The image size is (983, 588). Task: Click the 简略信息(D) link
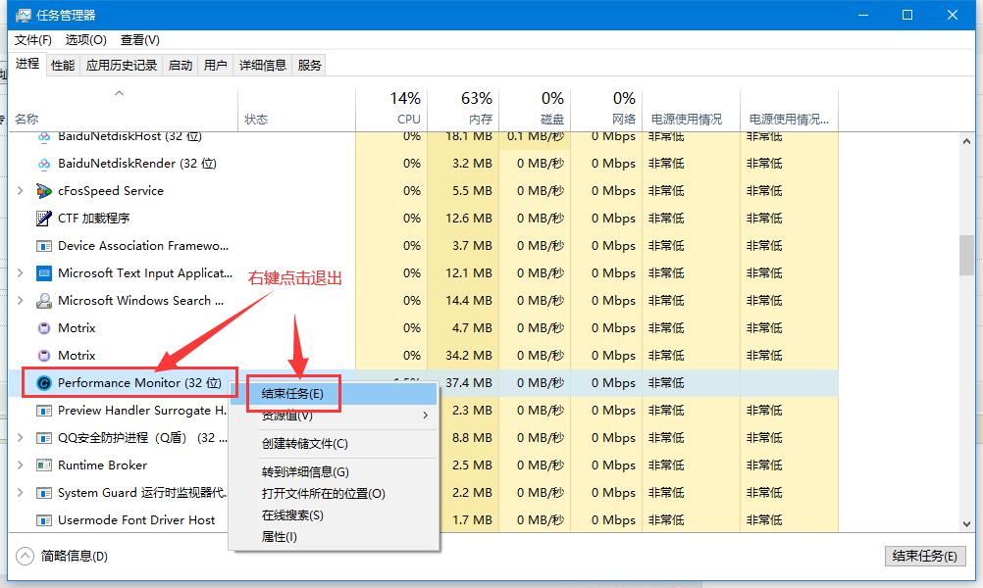click(75, 556)
